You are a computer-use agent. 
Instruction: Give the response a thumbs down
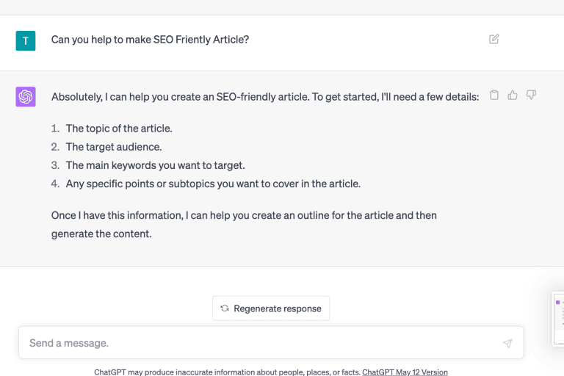point(531,95)
